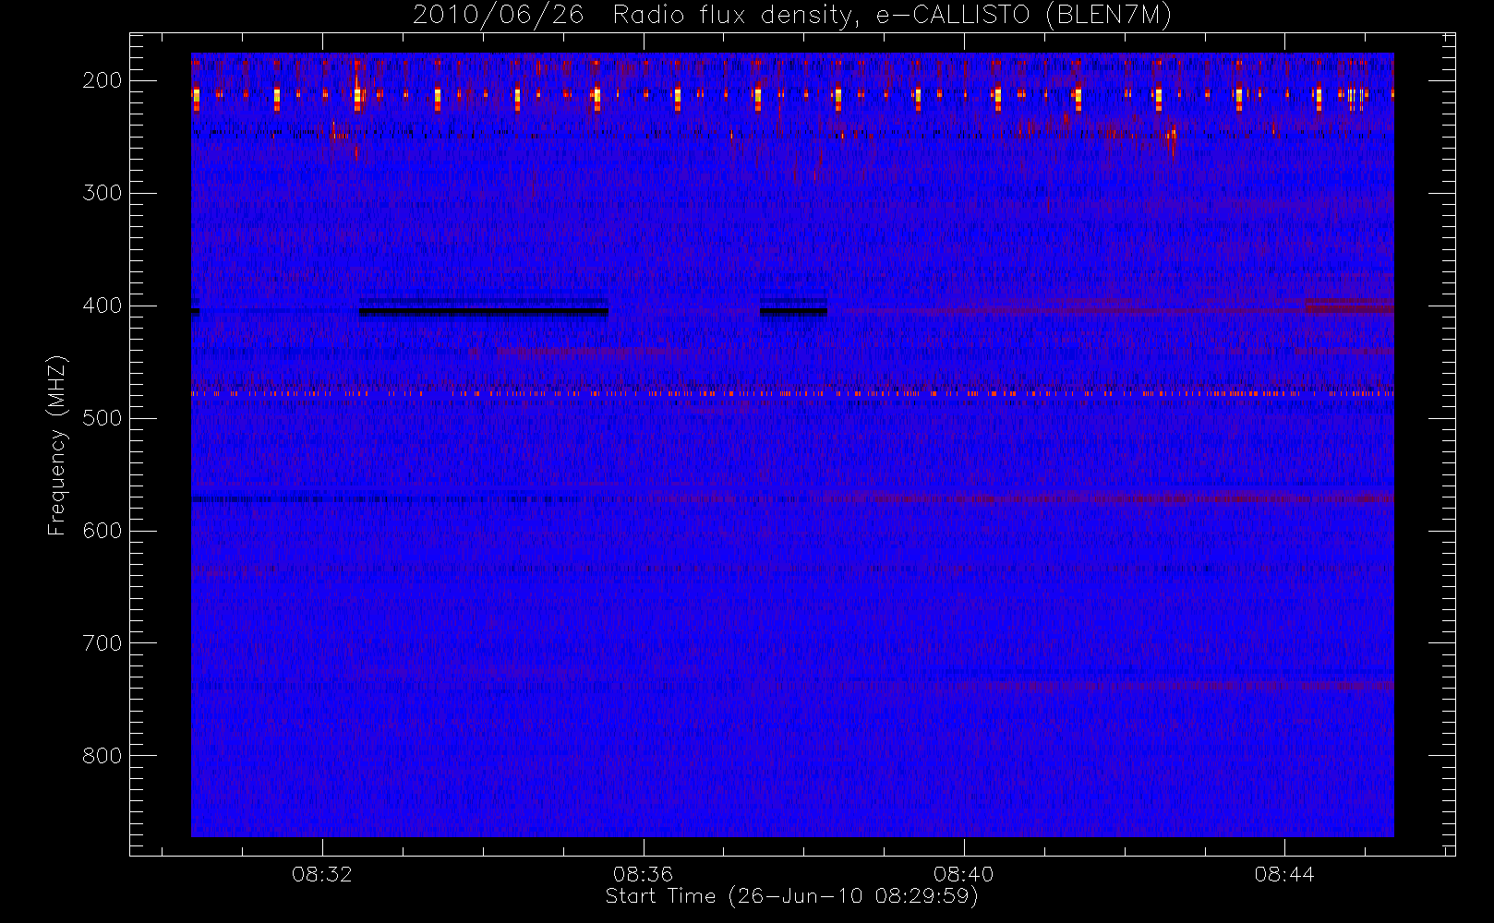
Task: Click the 800 frequency tick label
Action: pyautogui.click(x=102, y=756)
